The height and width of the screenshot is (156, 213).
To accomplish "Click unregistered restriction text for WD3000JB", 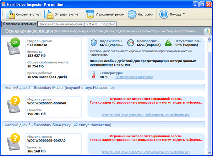I will (146, 138).
